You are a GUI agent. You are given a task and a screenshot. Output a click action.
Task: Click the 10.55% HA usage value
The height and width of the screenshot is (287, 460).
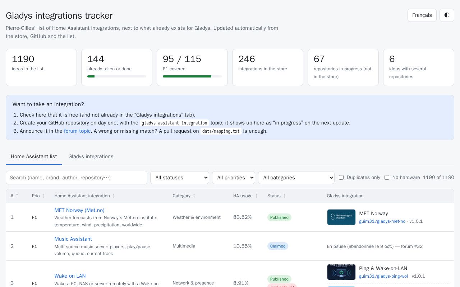coord(242,246)
